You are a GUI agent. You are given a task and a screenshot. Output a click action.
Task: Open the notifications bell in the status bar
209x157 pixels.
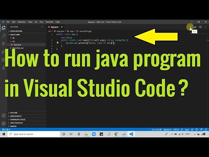tap(206, 130)
